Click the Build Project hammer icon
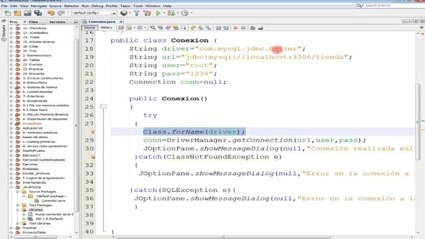Screen dimensions: 425x239 click(x=137, y=13)
